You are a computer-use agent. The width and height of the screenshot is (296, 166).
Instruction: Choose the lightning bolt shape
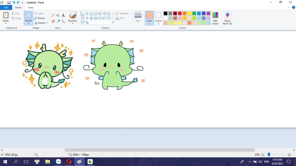[x=87, y=22]
